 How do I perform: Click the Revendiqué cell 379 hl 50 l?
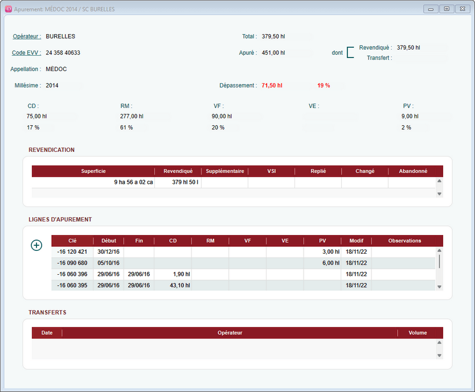(x=178, y=183)
